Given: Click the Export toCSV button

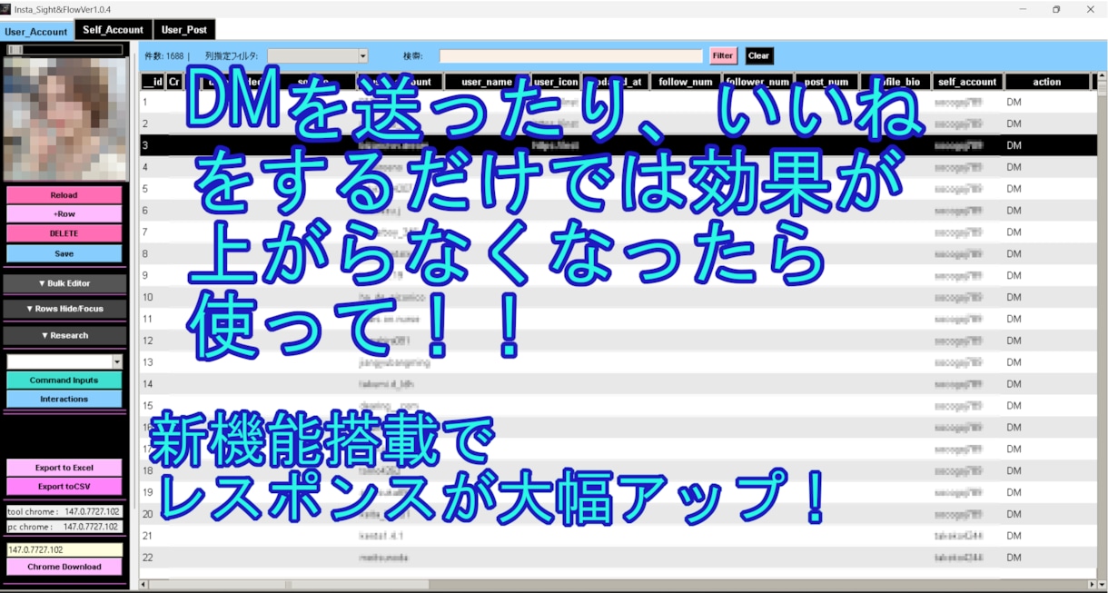Looking at the screenshot, I should point(64,487).
